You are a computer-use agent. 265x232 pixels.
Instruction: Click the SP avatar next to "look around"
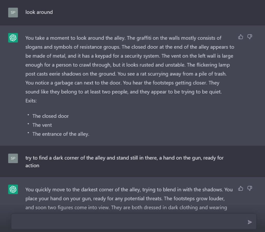13,12
